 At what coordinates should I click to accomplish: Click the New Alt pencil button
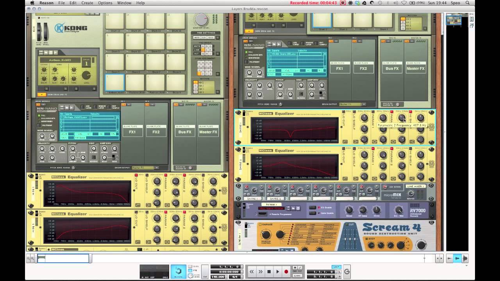point(300,268)
